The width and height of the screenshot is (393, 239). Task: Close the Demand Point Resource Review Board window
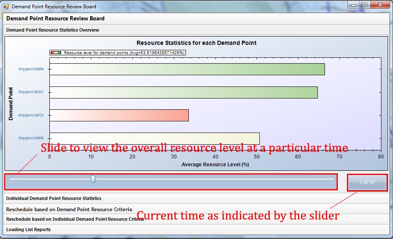[380, 5]
